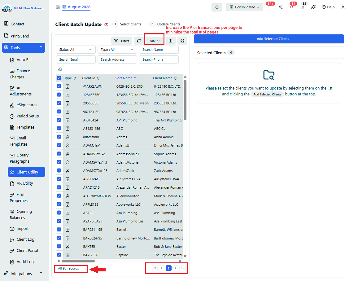Go to the first page
The width and height of the screenshot is (345, 281).
(155, 268)
